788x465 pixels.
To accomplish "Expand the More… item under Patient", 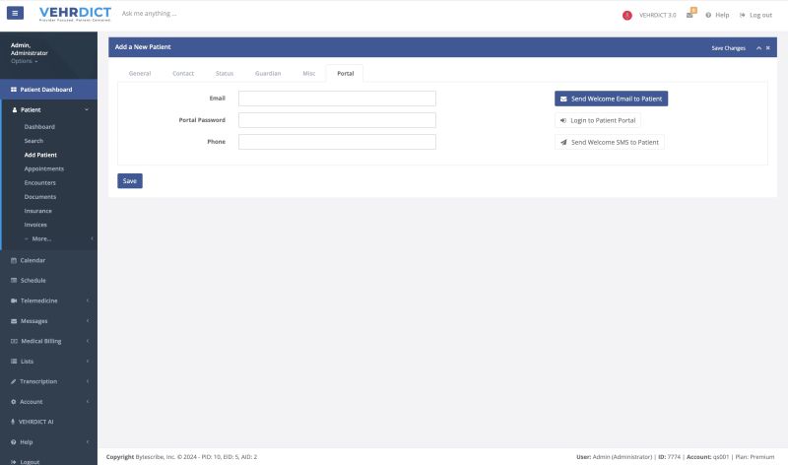I will (40, 238).
